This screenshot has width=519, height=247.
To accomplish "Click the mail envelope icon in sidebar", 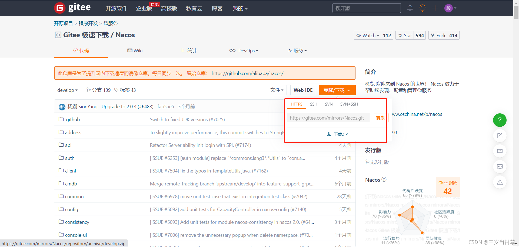I will (500, 151).
